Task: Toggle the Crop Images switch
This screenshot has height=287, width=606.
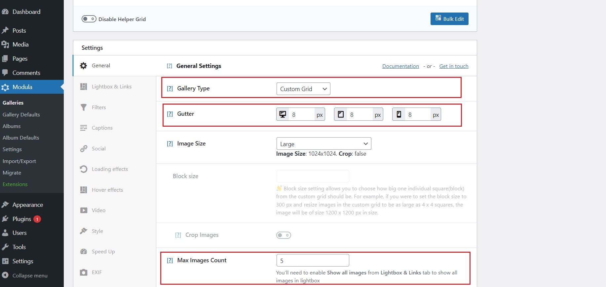Action: 284,235
